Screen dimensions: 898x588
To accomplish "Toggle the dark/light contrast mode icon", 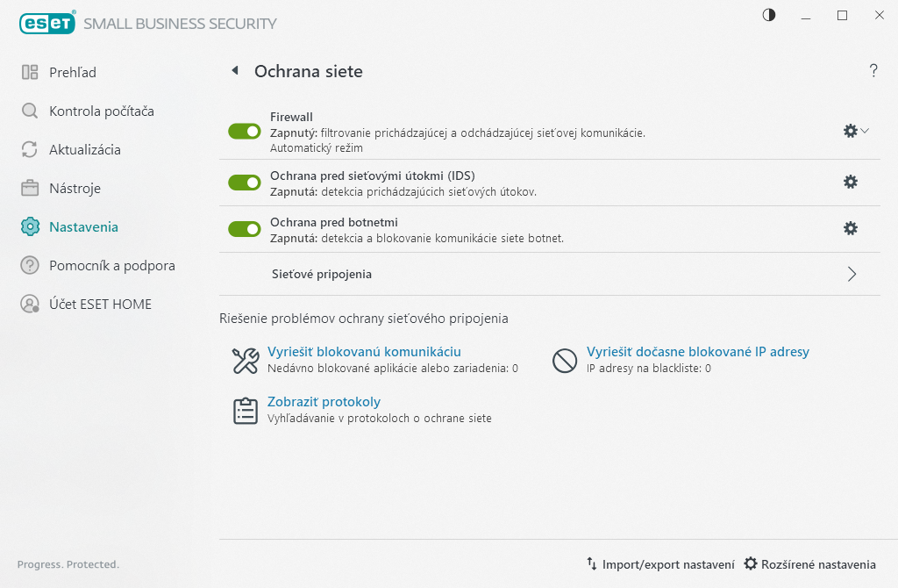I will click(x=769, y=16).
